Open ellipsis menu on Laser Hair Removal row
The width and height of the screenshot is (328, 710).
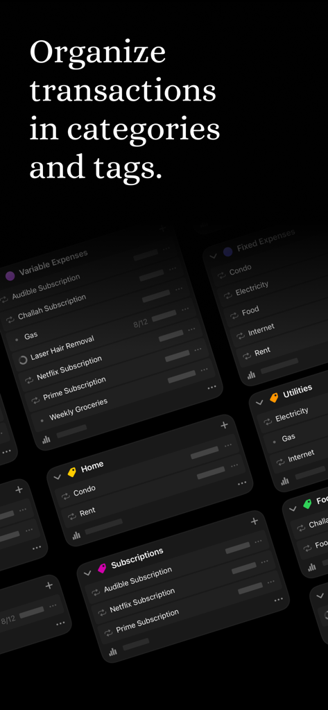pyautogui.click(x=185, y=309)
